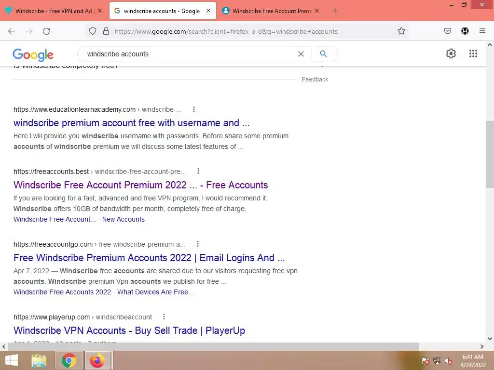Open network tray icon
Screen dimensions: 494x370
[x=437, y=361]
